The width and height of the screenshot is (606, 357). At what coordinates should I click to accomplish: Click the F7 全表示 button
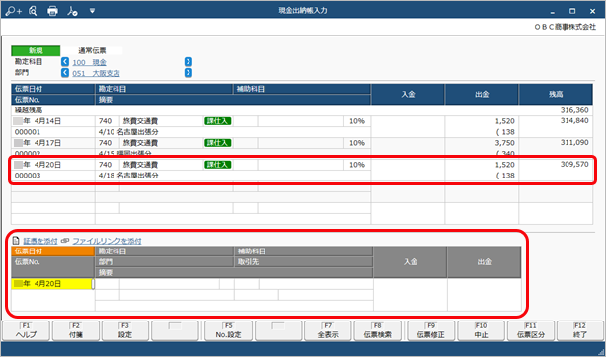tap(328, 330)
